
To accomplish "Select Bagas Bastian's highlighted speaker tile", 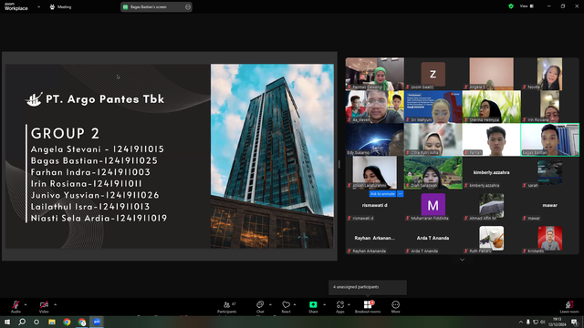I will pyautogui.click(x=549, y=139).
